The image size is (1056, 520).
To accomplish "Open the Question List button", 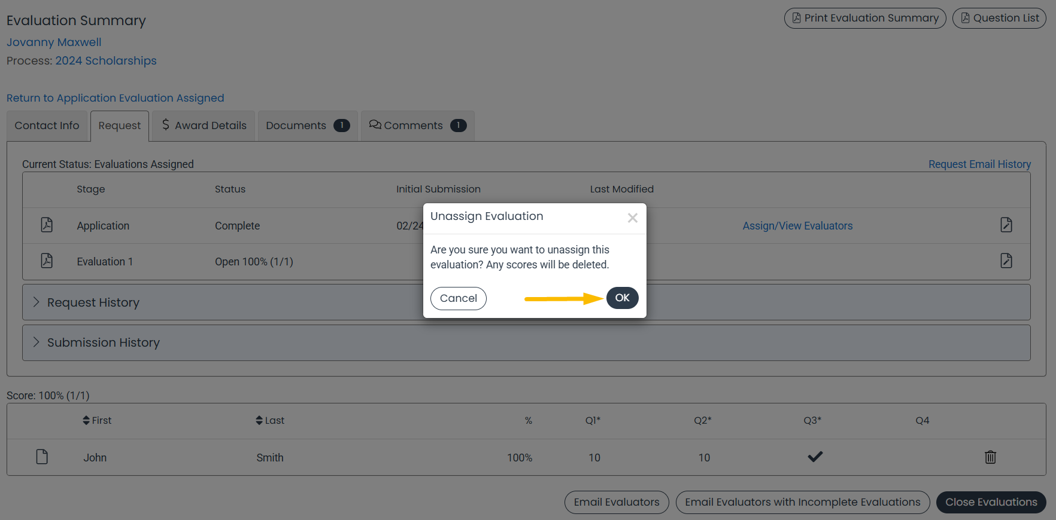I will [x=999, y=18].
